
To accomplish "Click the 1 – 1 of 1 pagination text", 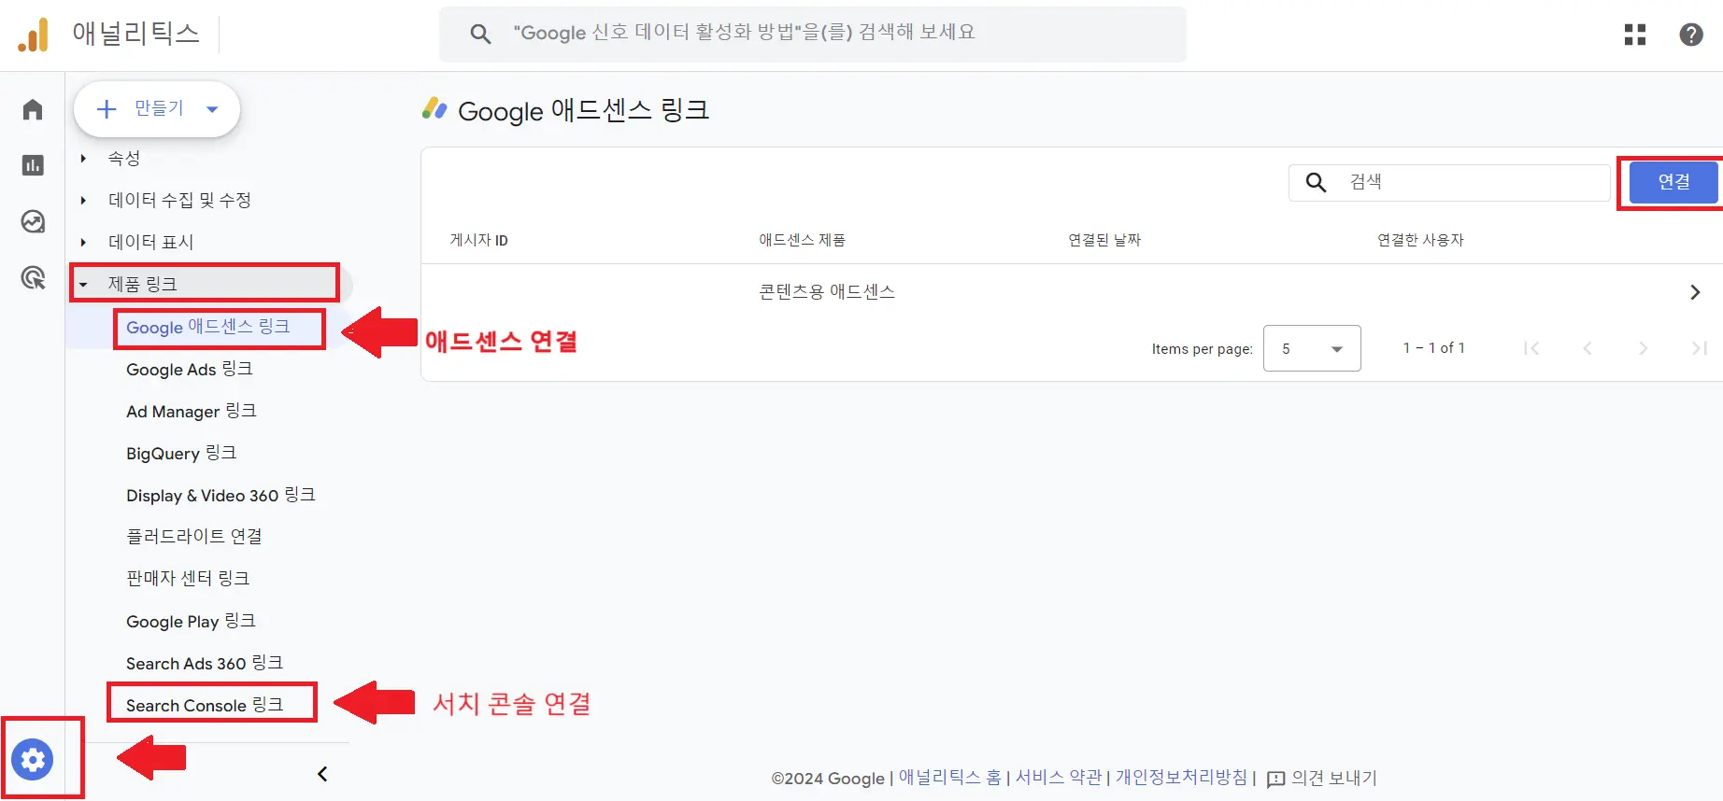I will [x=1433, y=348].
